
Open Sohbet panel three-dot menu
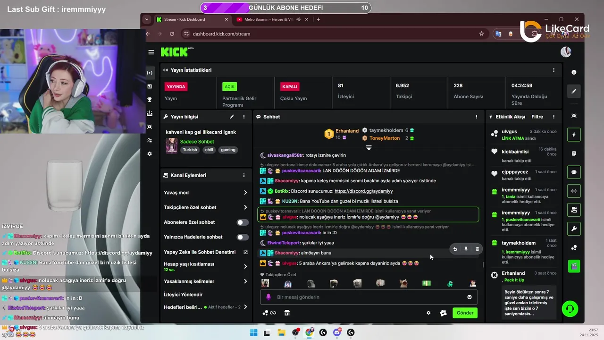(x=476, y=117)
